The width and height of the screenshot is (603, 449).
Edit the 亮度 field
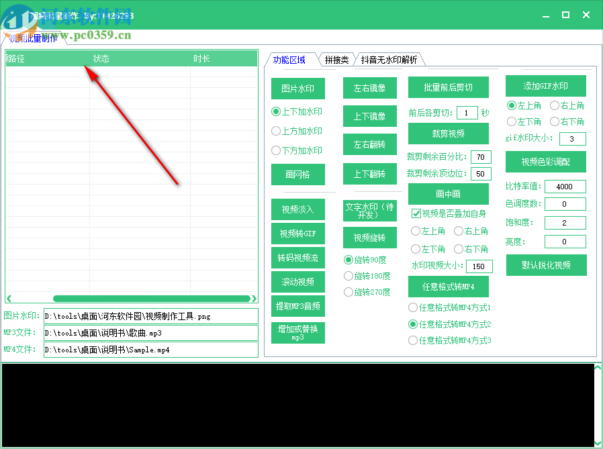point(565,242)
